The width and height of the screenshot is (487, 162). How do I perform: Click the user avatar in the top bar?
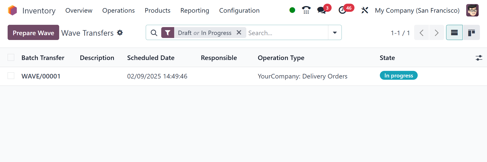(x=472, y=10)
